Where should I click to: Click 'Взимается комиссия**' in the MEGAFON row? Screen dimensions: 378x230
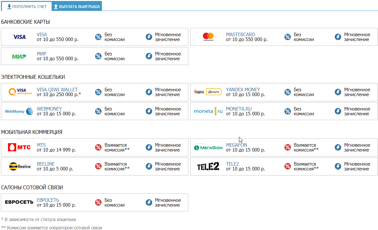tap(306, 147)
